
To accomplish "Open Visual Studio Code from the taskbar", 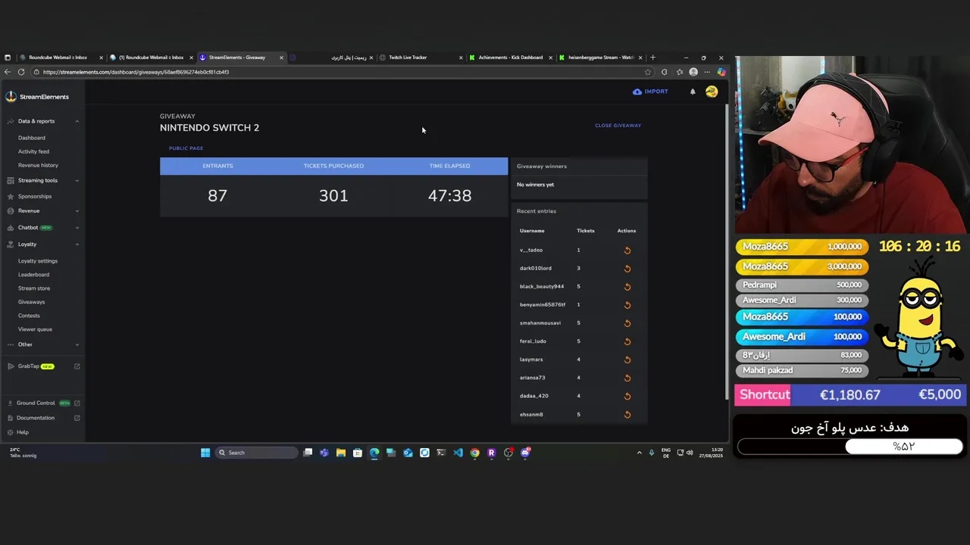I will click(458, 453).
